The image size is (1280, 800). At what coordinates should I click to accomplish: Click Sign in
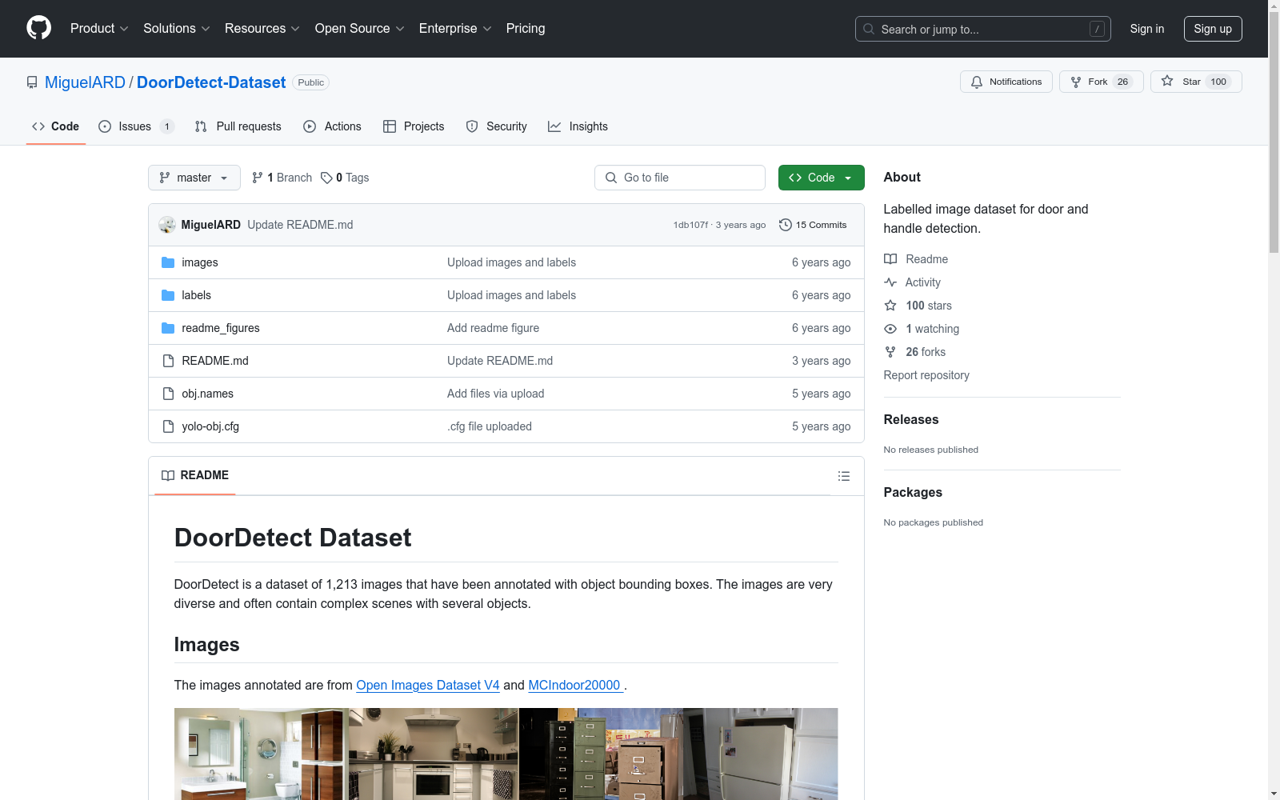(1147, 29)
